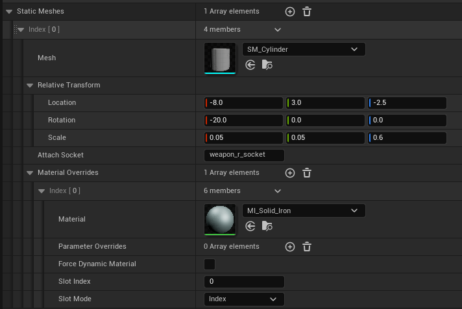Collapse Material Overrides Index [0]
Viewport: 462px width, 309px height.
[42, 191]
